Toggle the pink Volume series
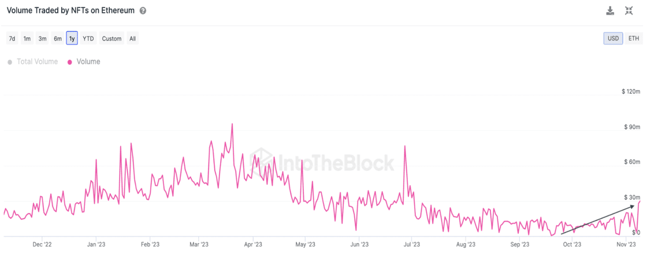Viewport: 647px width, 258px height. (x=88, y=62)
